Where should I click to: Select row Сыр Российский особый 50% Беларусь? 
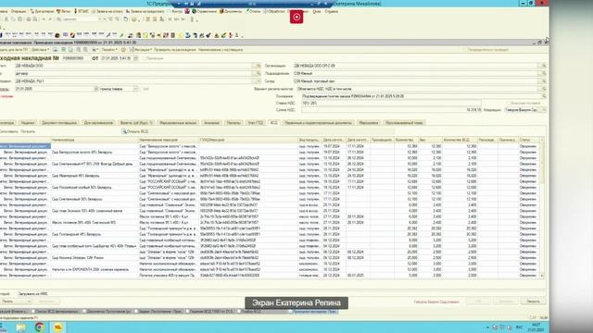point(270,187)
